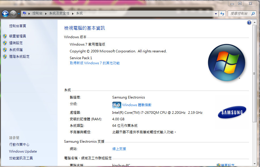
Task: Click the Samsung Electronics manufacturer value
Action: pos(128,97)
